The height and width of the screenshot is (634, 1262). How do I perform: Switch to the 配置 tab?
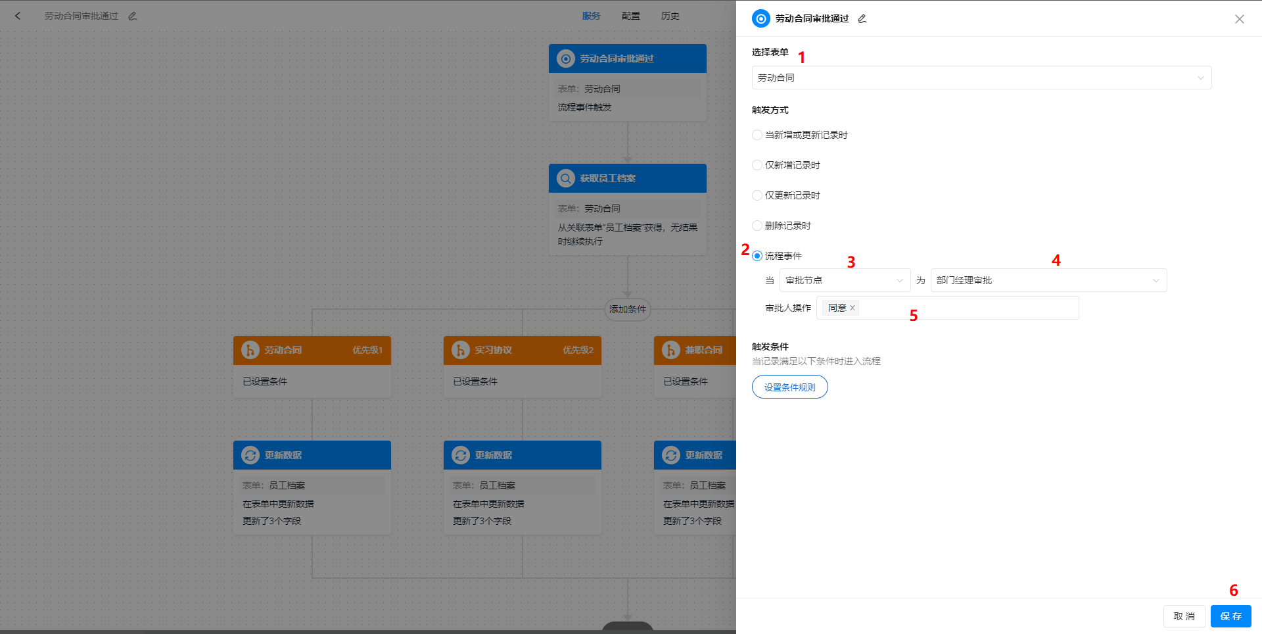pos(630,15)
